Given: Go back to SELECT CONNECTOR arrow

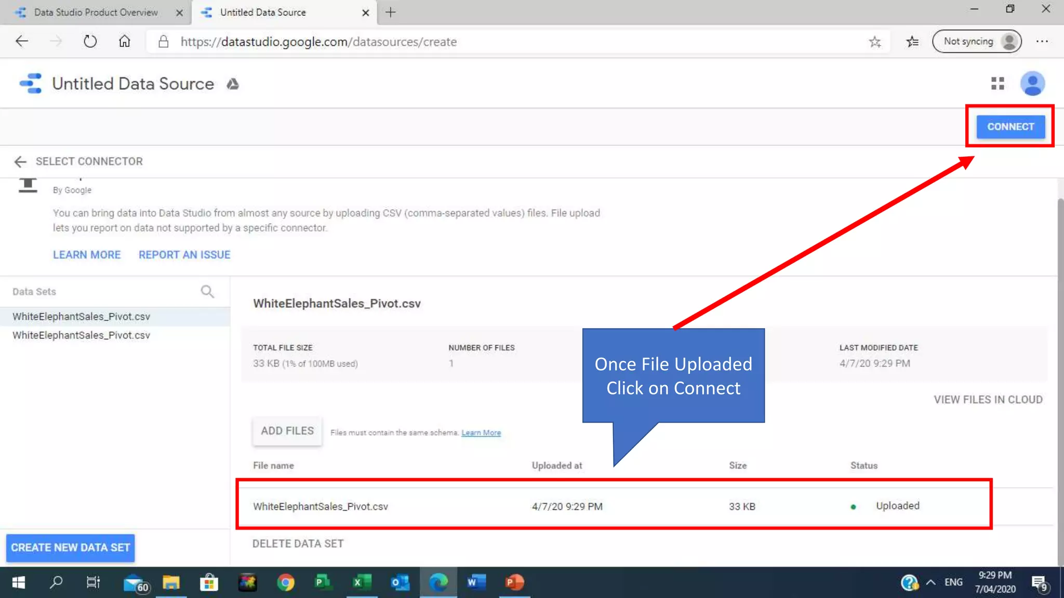Looking at the screenshot, I should tap(20, 162).
